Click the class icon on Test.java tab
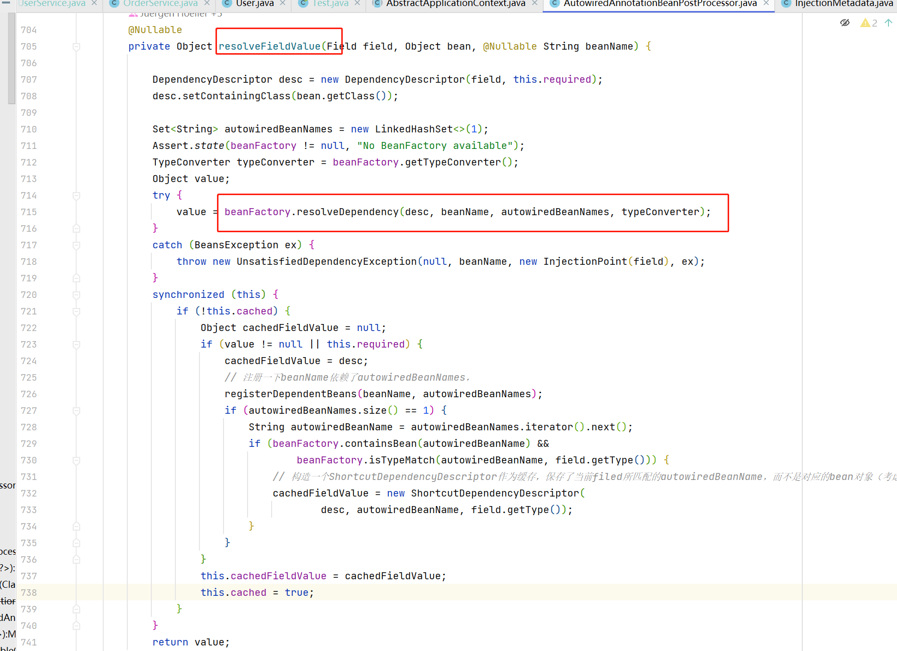This screenshot has height=651, width=897. click(x=303, y=3)
